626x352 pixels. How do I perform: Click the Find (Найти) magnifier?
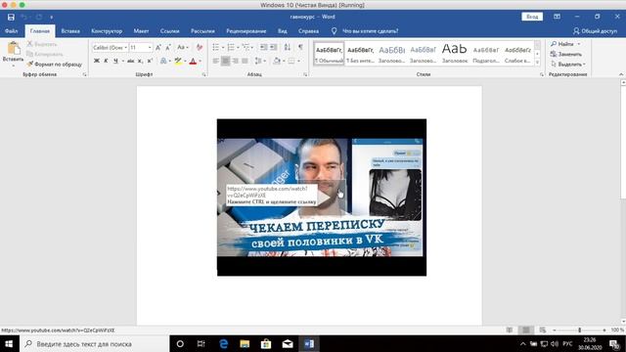pyautogui.click(x=562, y=44)
